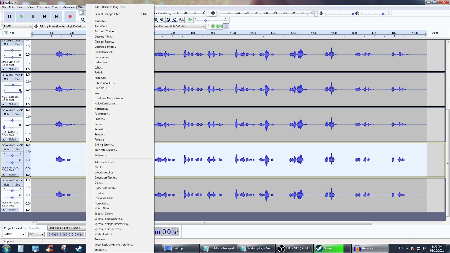The height and width of the screenshot is (253, 450).
Task: Click the Zoom Toggle icon
Action: pyautogui.click(x=181, y=20)
